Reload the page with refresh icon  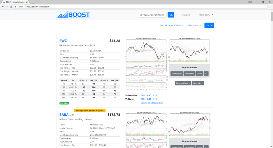11,7
